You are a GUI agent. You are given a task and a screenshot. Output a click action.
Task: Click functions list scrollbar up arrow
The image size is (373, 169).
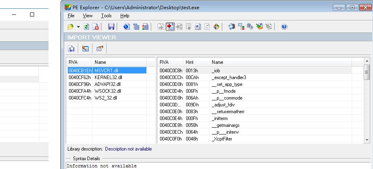(x=367, y=61)
